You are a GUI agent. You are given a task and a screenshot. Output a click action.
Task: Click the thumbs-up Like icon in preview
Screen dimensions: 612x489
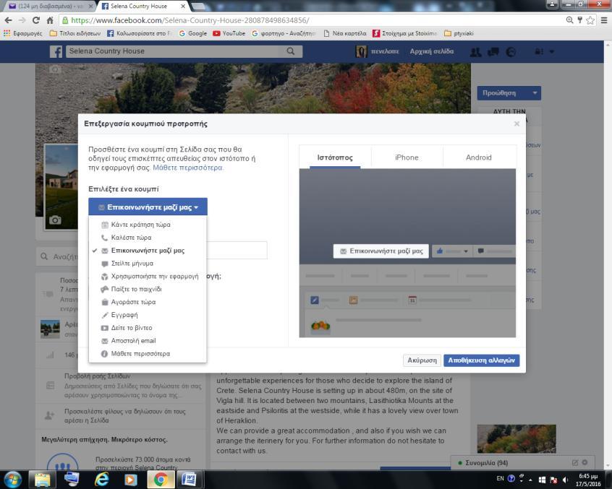tap(440, 251)
